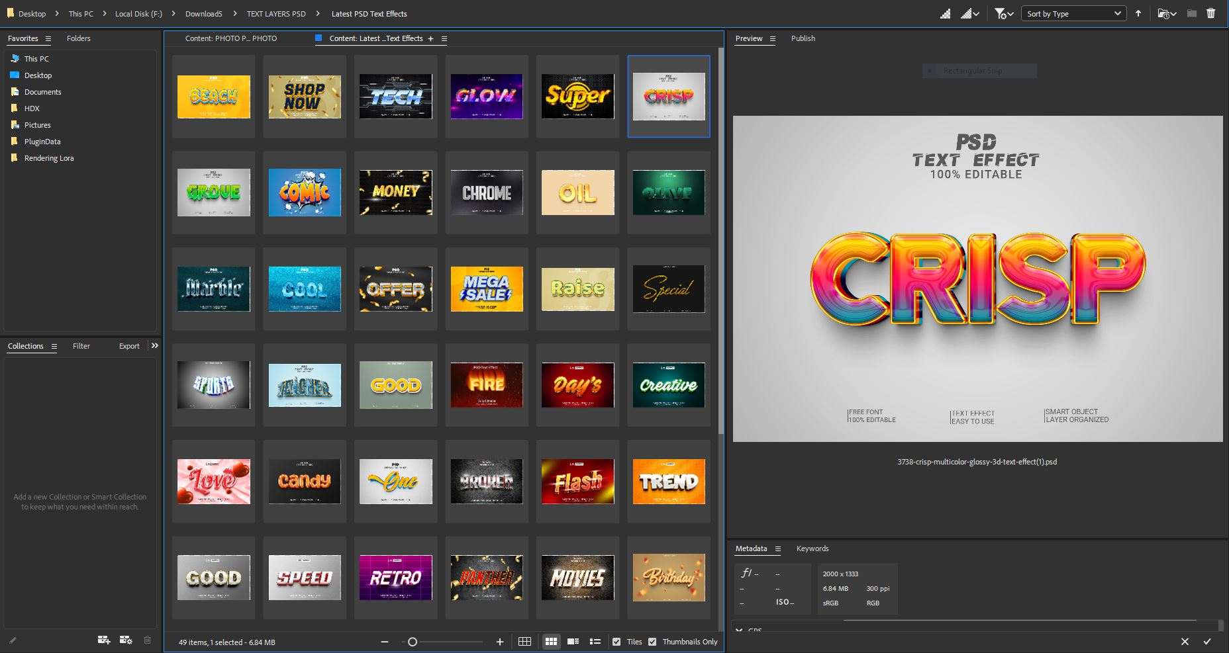Lock the thumbnail grid view icon
The image size is (1229, 653).
[x=524, y=642]
